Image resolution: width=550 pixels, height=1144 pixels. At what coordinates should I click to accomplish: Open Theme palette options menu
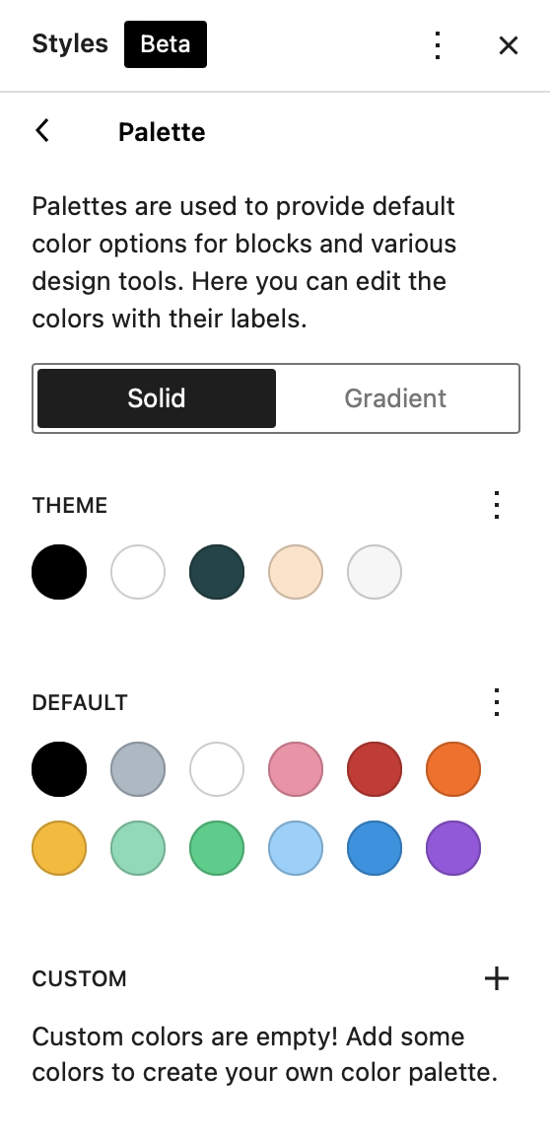497,505
